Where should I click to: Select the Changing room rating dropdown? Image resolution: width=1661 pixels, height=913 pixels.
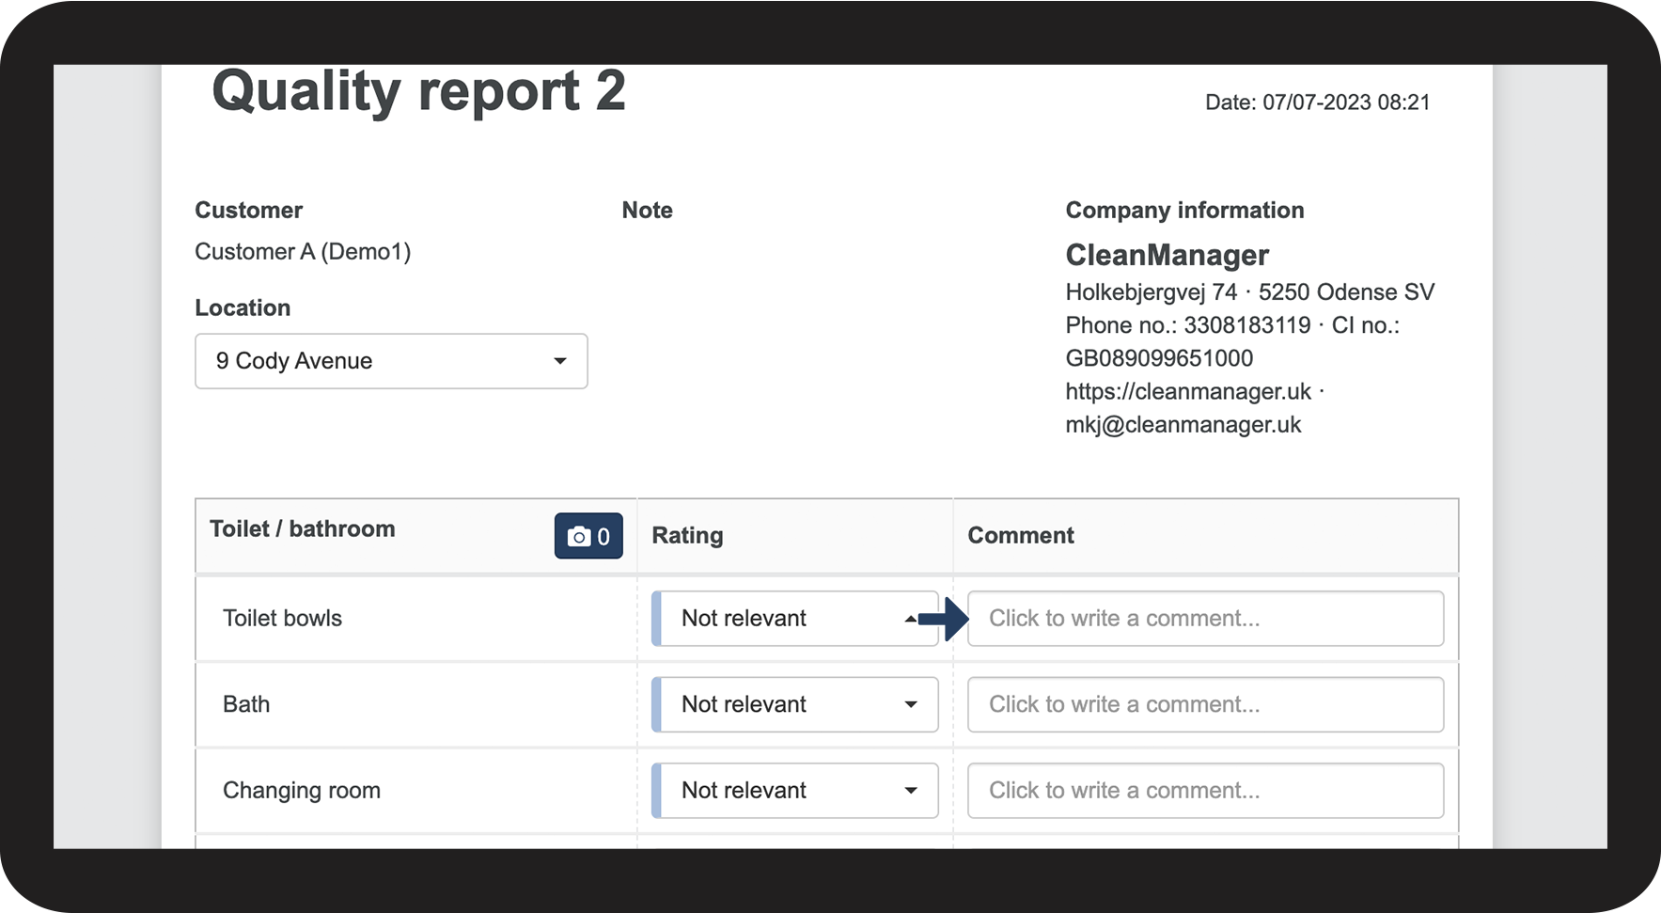coord(795,791)
